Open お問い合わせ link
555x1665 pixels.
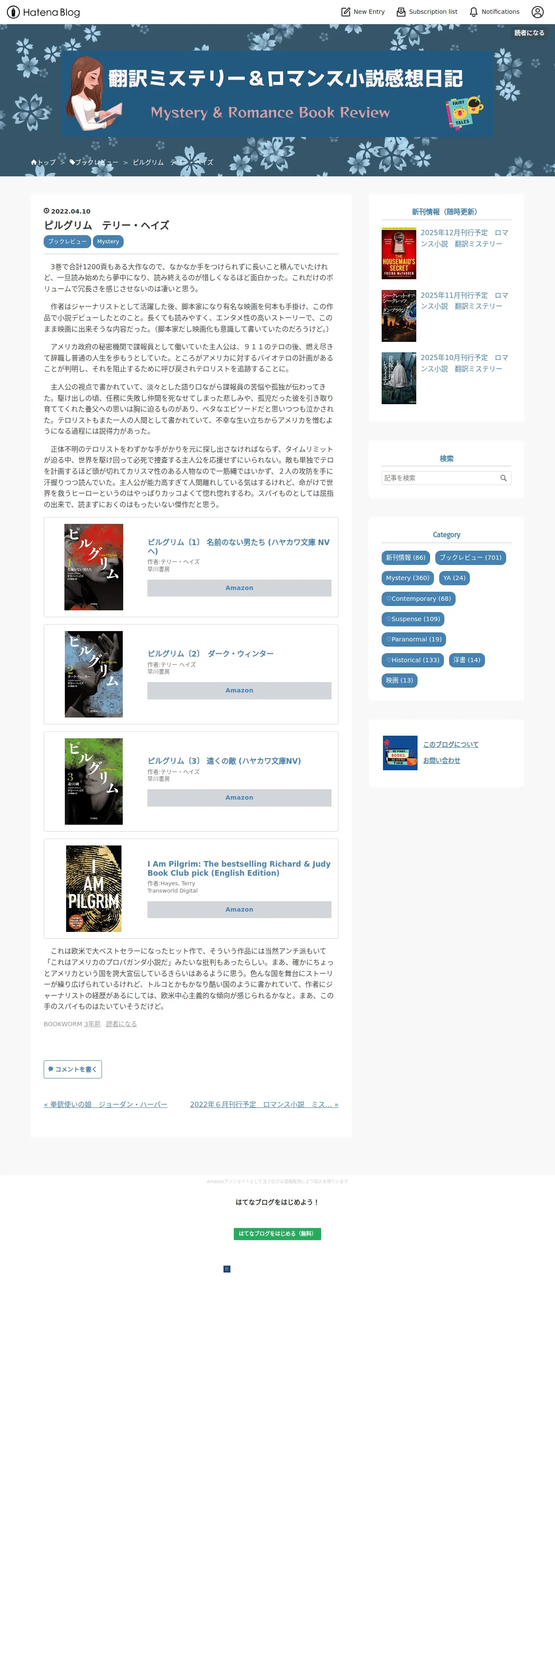[x=442, y=761]
